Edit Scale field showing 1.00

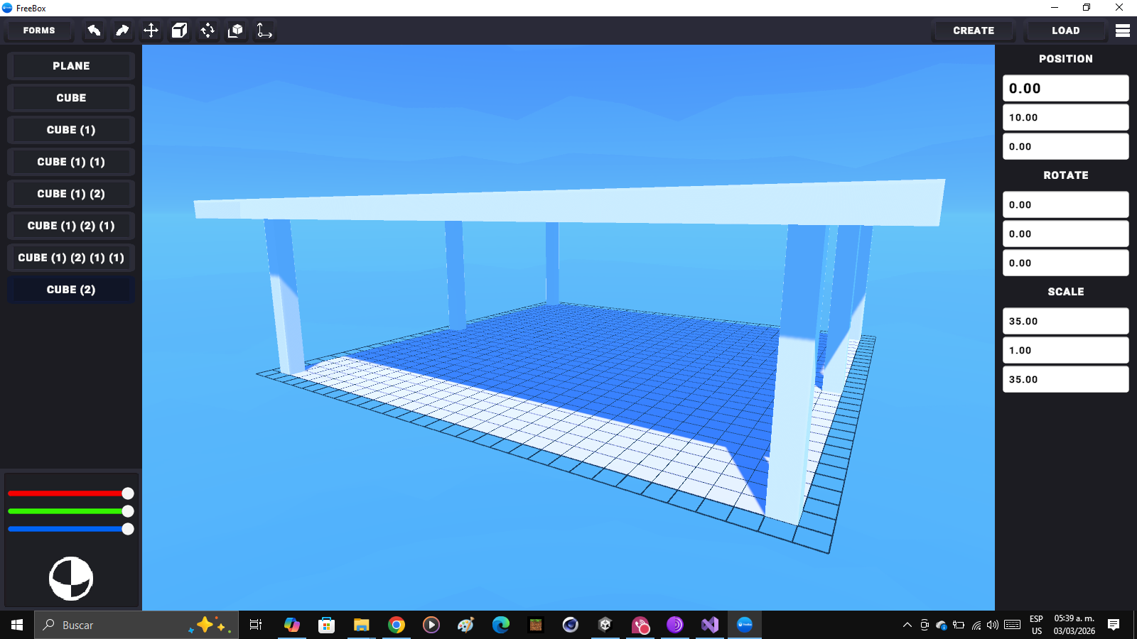click(x=1065, y=351)
